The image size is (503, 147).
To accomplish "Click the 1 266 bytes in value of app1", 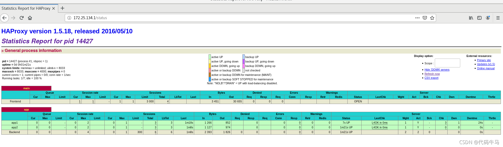I will click(x=208, y=123).
